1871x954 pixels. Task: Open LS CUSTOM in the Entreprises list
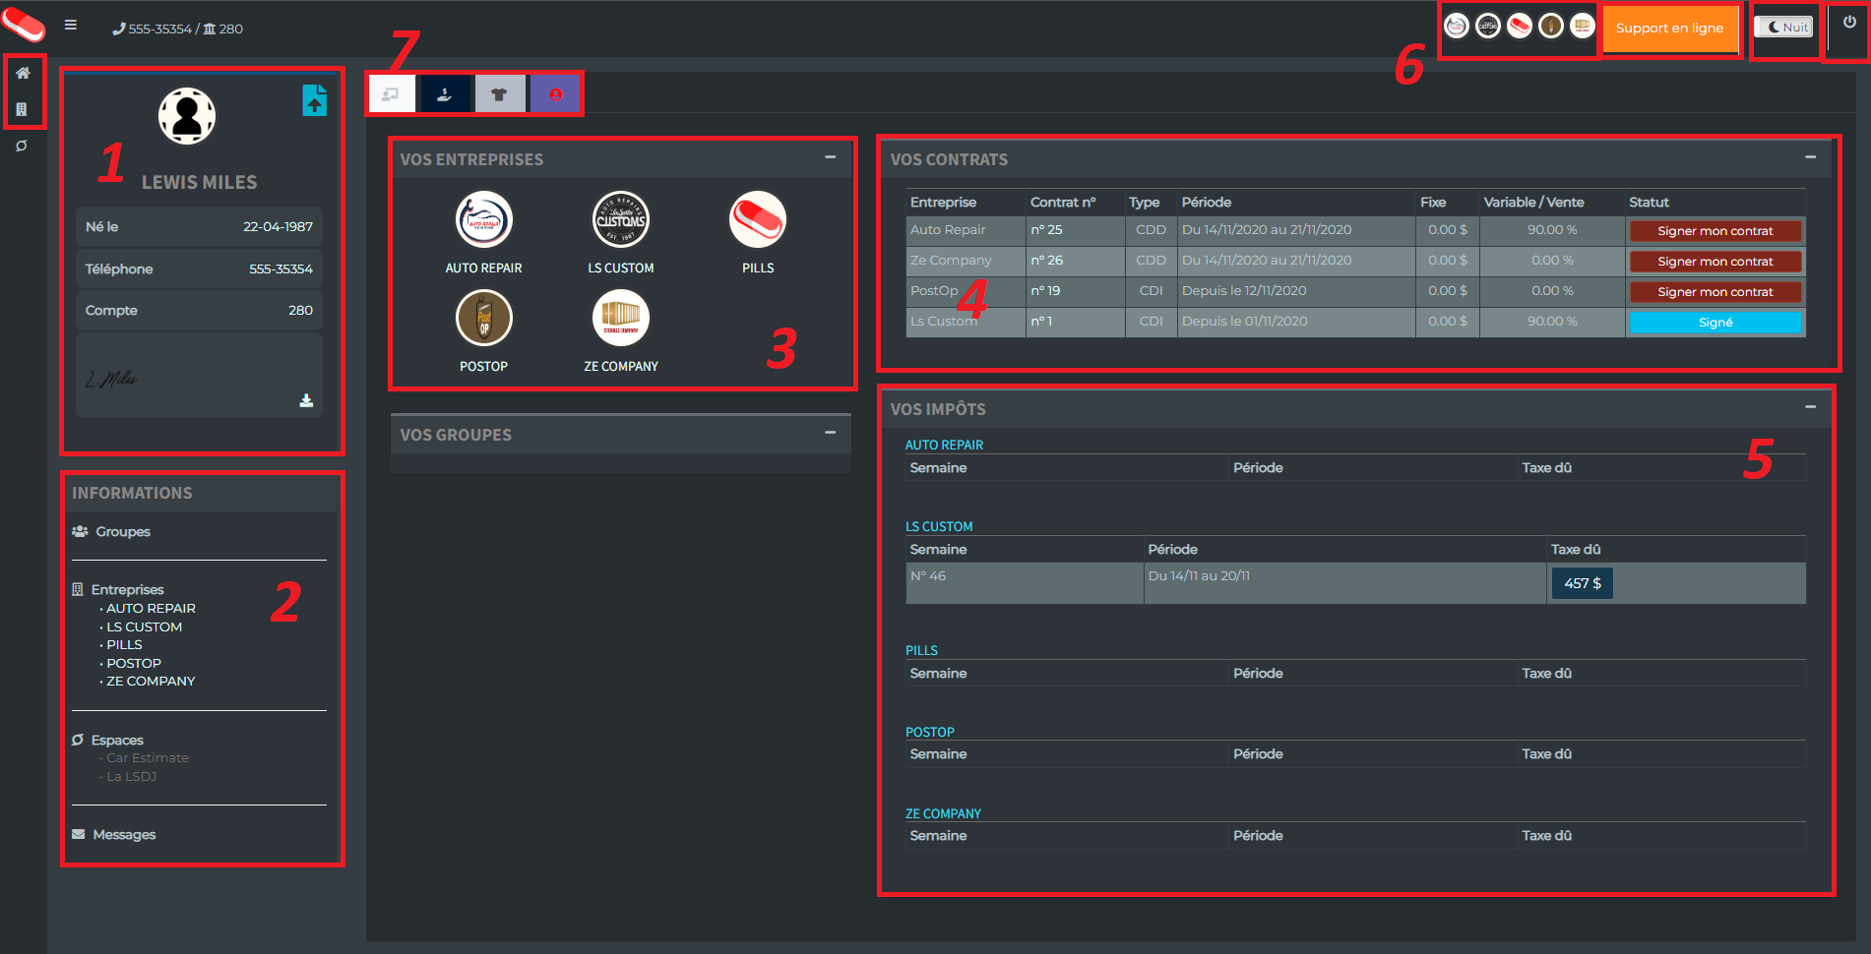coord(144,626)
